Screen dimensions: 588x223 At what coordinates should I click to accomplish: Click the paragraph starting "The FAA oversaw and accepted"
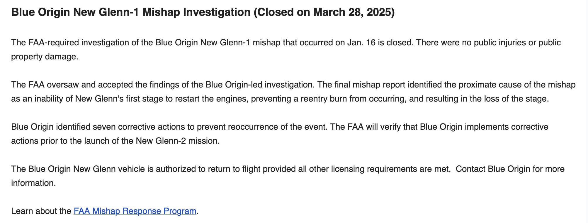[293, 92]
